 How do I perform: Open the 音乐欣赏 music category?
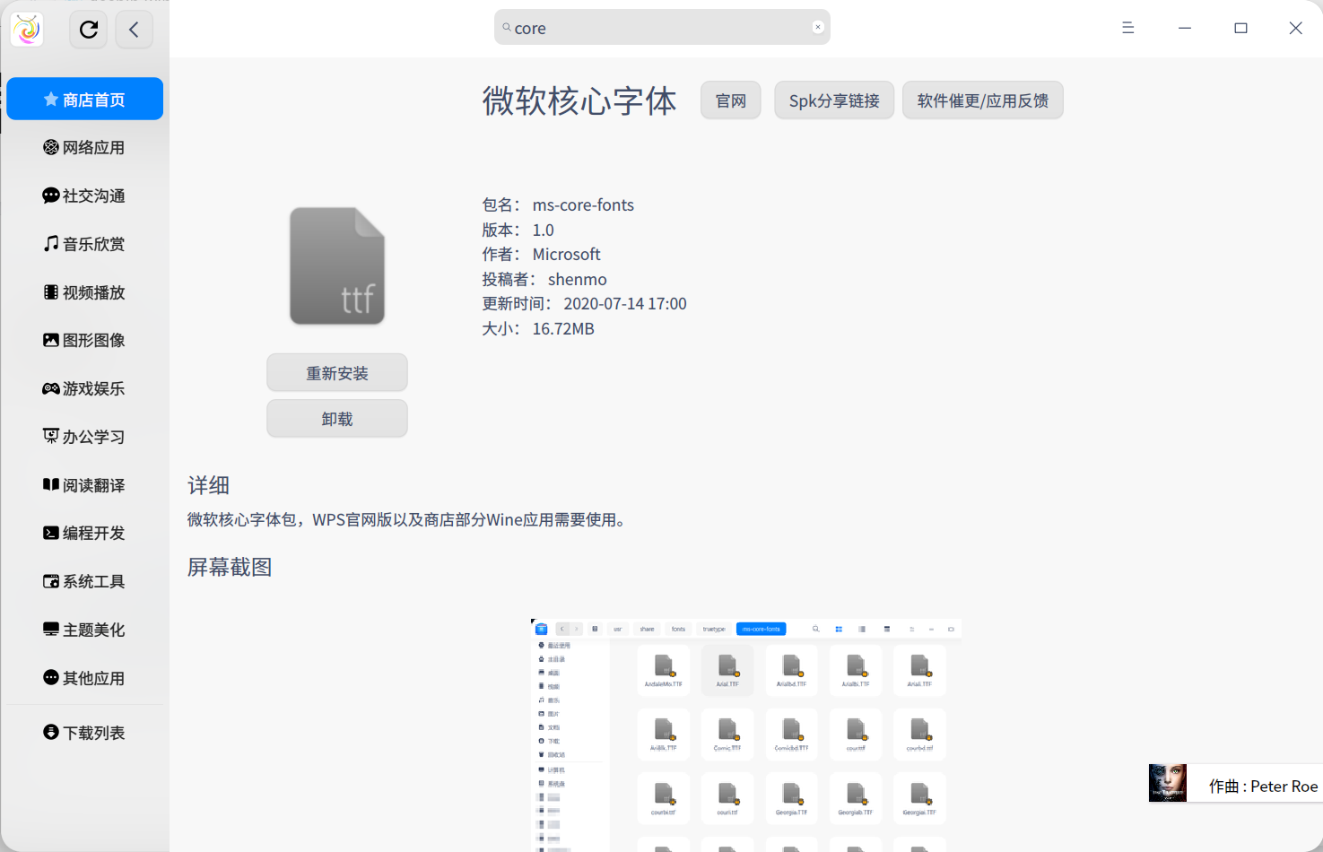[84, 243]
